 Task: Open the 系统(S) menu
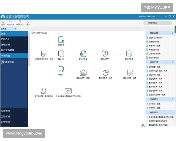tap(142, 16)
